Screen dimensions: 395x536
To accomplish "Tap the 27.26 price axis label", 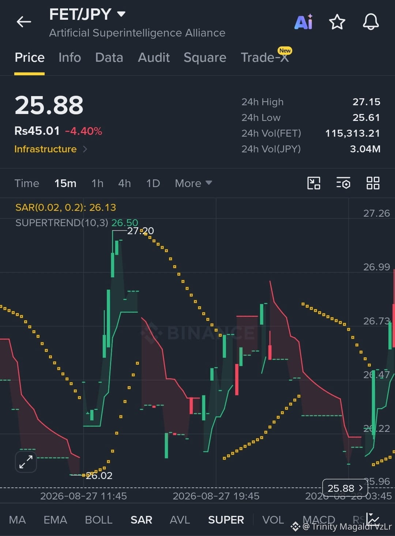I will point(376,213).
